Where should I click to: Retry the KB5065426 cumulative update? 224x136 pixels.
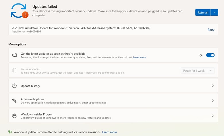tap(211, 30)
